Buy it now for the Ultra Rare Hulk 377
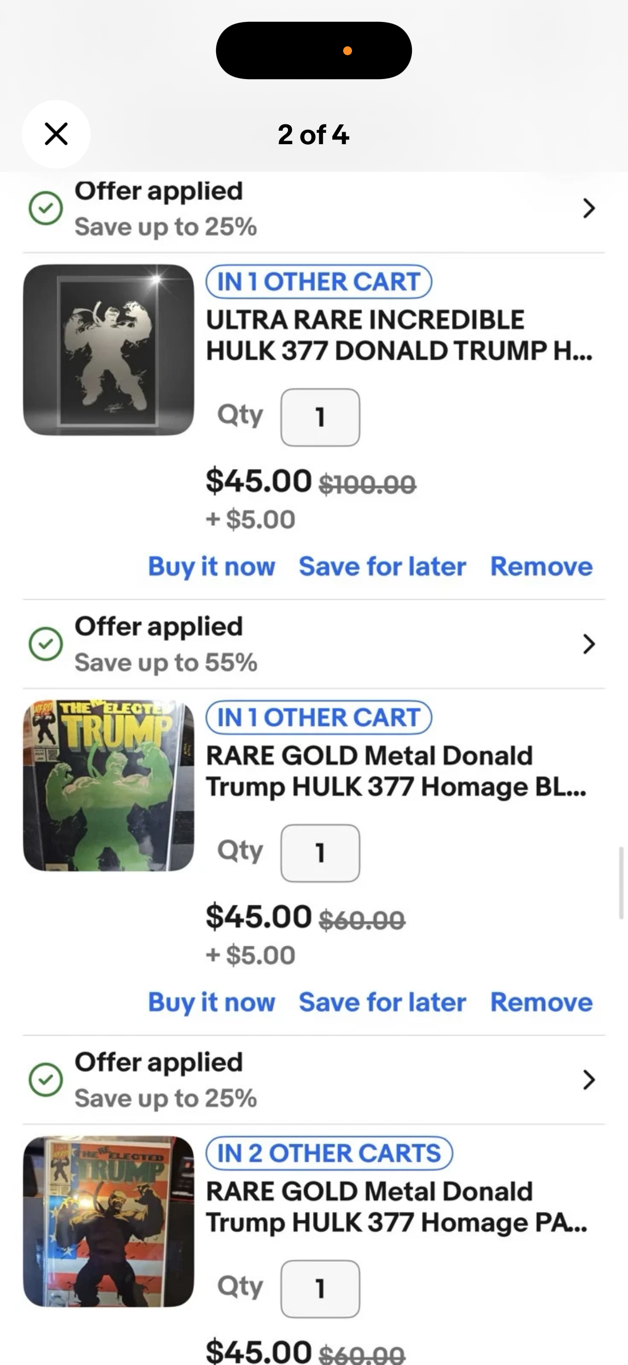Viewport: 628px width, 1365px height. click(211, 566)
